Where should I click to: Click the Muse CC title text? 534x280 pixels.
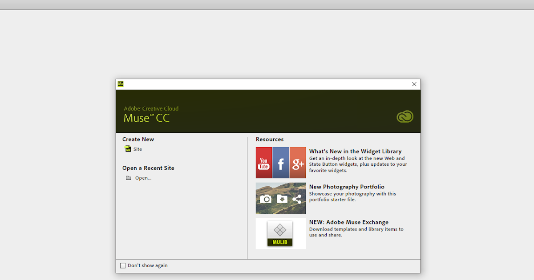click(x=146, y=118)
